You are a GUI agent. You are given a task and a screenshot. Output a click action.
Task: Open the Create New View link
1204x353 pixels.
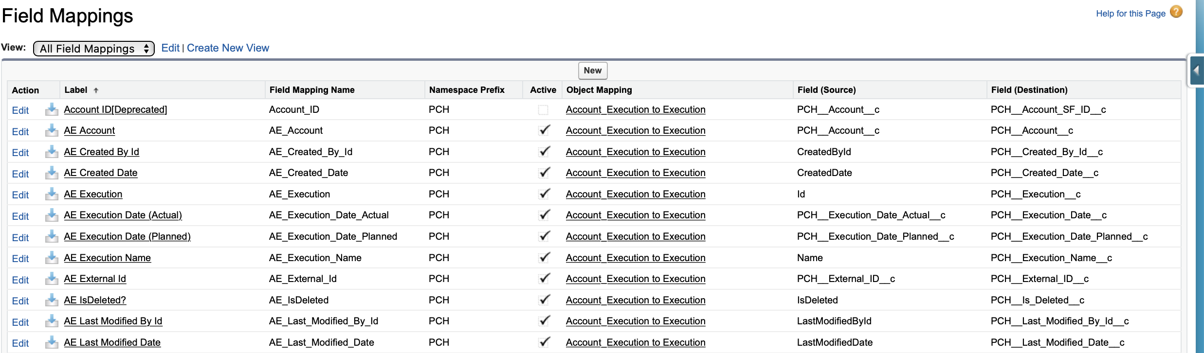[228, 48]
